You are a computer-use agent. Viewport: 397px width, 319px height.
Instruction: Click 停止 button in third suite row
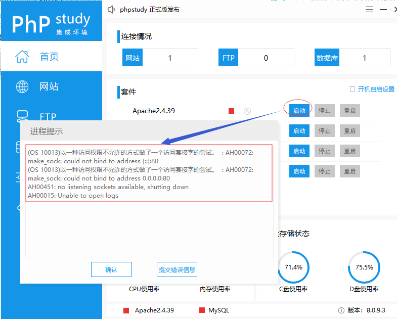tap(325, 151)
